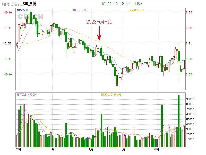206x155 pixels.
Task: Click the 4月 label on time axis
Action: click(91, 149)
